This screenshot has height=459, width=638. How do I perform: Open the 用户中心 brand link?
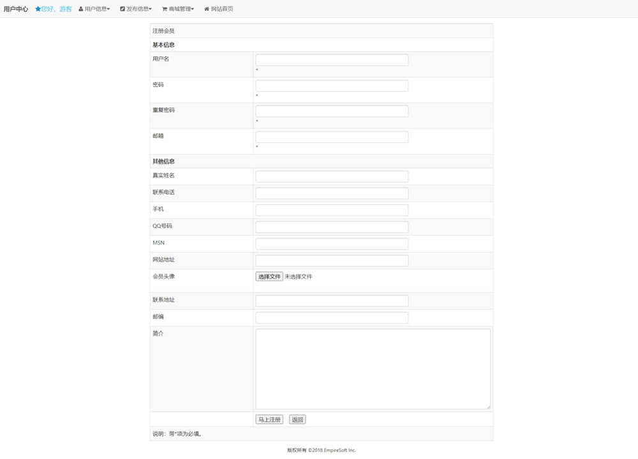[x=16, y=9]
